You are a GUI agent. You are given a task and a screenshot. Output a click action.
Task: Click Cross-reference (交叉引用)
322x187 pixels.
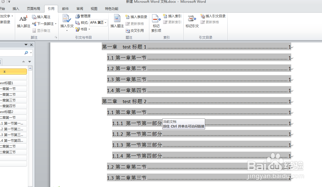[x=134, y=30]
